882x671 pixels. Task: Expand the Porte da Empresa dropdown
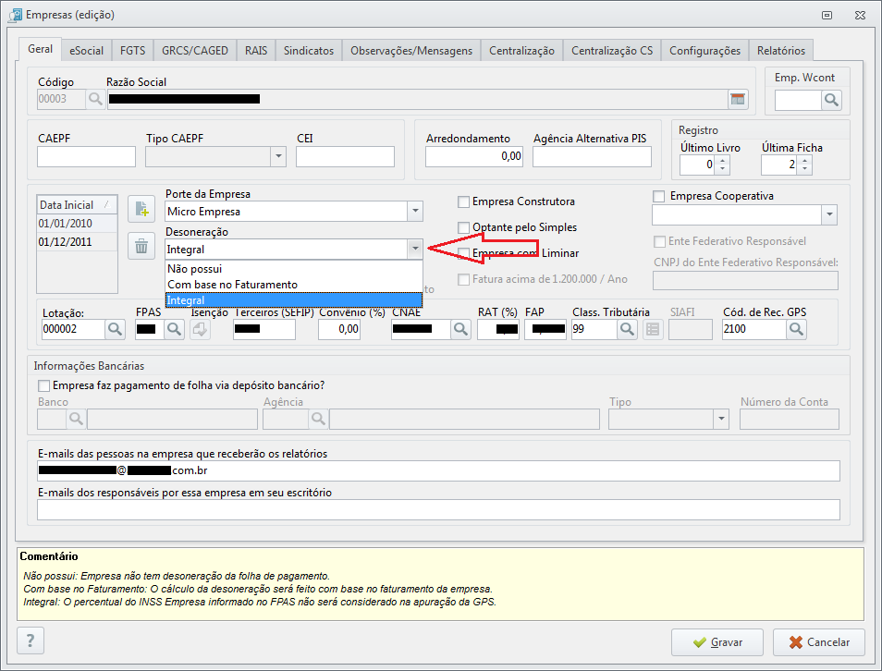(x=415, y=212)
